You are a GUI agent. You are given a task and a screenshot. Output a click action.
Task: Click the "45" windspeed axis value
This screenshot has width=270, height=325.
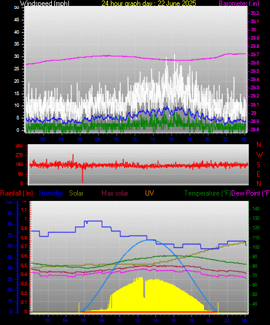tap(17, 19)
